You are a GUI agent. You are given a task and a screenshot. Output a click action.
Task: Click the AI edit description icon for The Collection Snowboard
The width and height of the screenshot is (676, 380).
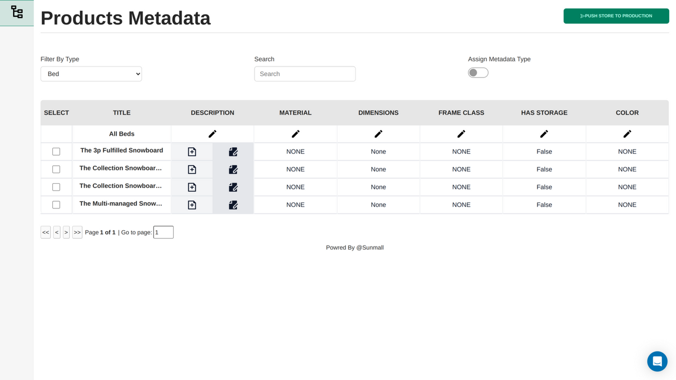pos(233,169)
